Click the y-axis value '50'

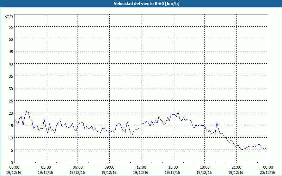point(11,39)
